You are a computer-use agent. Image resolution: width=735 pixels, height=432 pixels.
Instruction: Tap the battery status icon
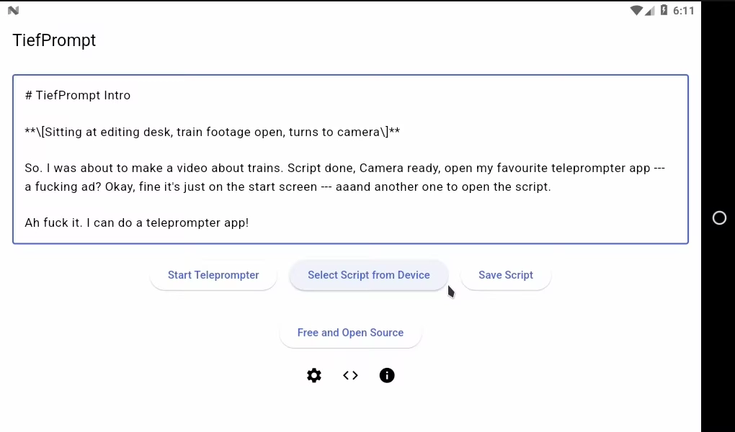pos(664,10)
